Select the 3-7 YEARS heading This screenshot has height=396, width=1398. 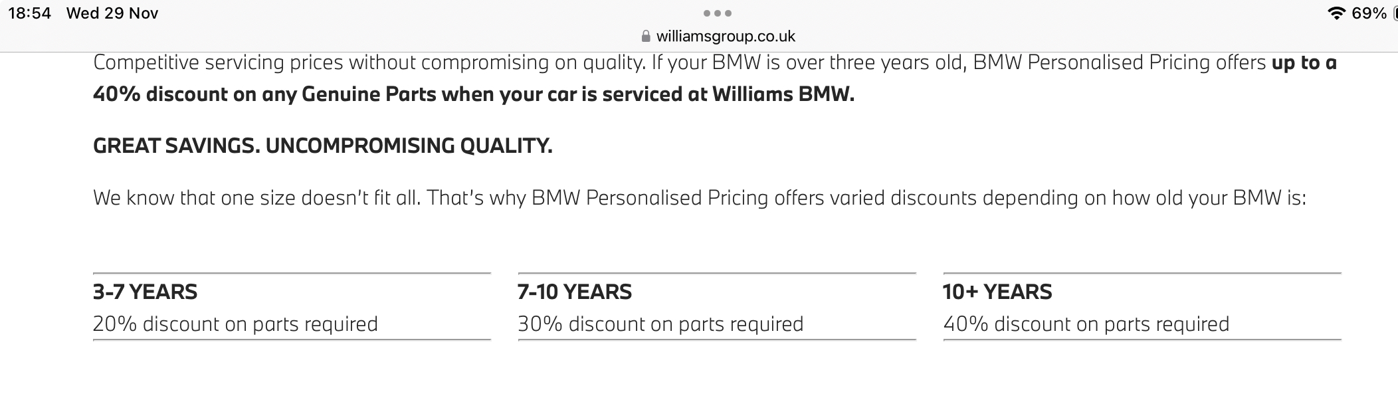[x=146, y=292]
